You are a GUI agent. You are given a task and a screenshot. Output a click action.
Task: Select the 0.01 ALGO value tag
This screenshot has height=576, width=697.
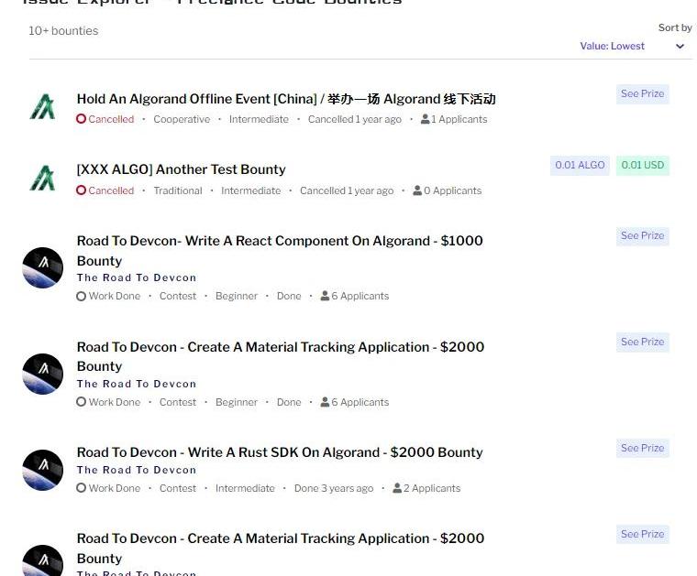point(580,166)
